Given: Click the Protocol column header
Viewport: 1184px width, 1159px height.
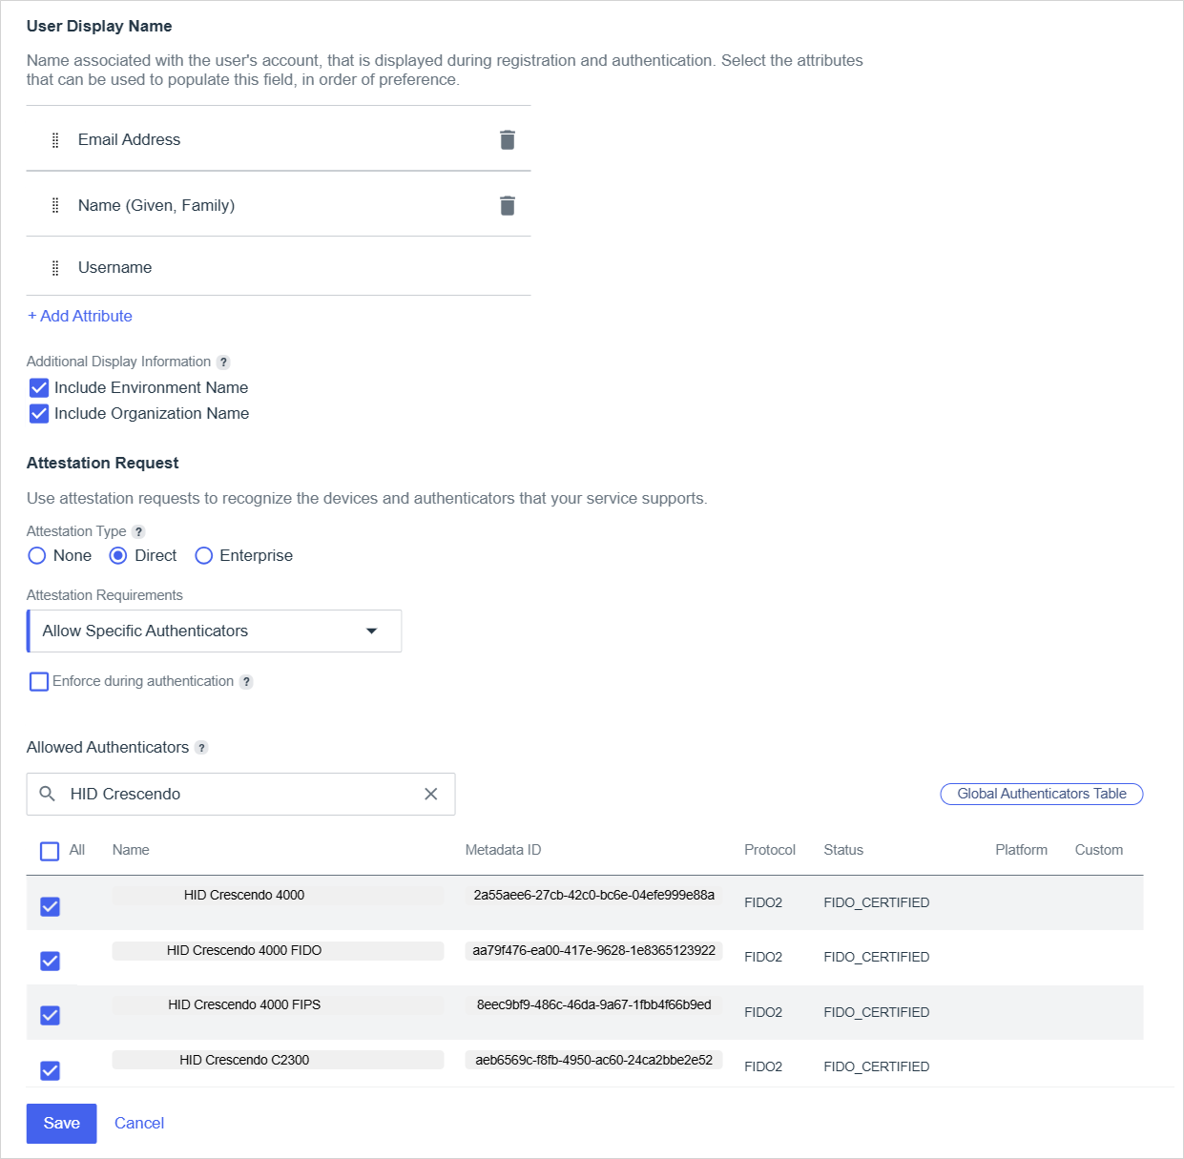Looking at the screenshot, I should coord(770,850).
